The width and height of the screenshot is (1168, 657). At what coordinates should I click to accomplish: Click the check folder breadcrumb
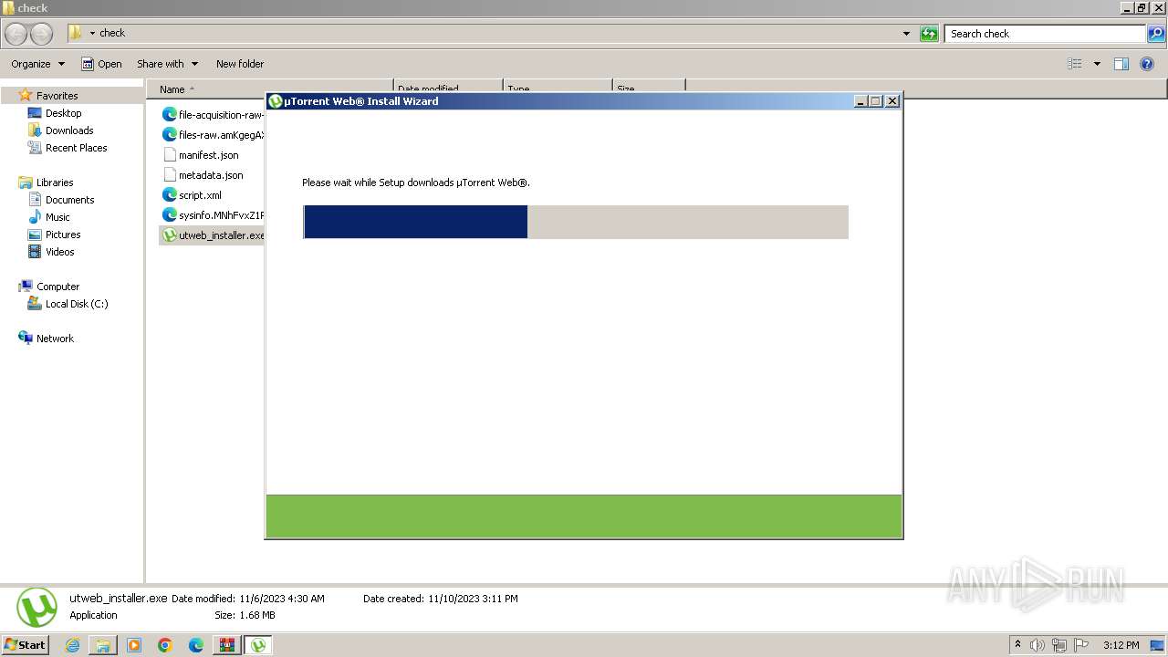112,33
